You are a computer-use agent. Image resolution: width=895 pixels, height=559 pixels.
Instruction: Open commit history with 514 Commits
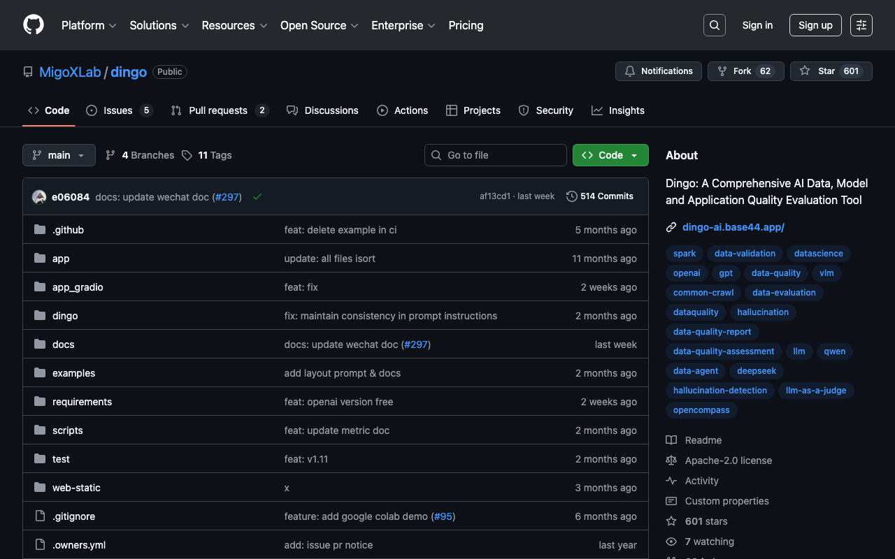click(600, 196)
